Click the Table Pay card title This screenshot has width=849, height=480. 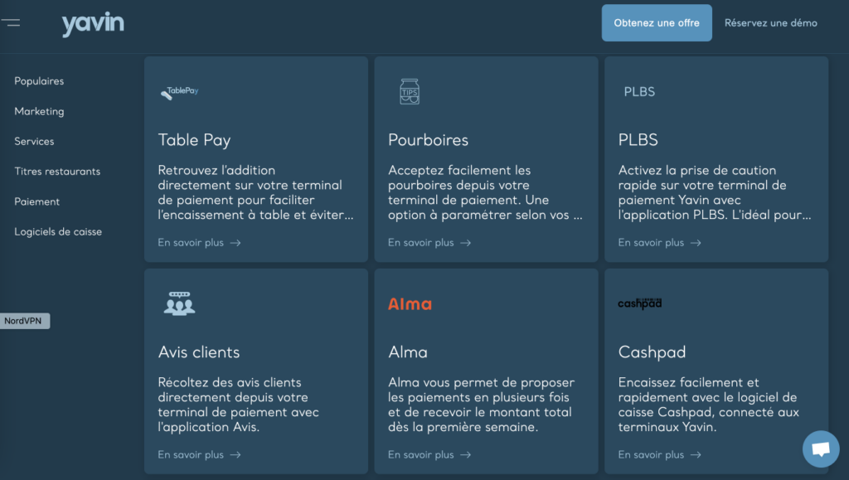(x=194, y=140)
